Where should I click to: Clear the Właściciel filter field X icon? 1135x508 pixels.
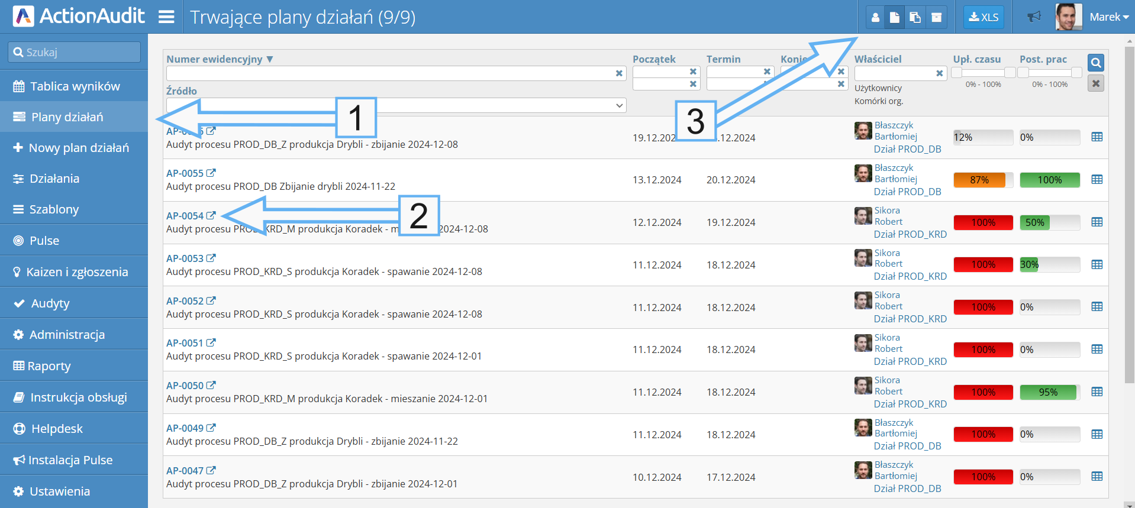[x=939, y=73]
